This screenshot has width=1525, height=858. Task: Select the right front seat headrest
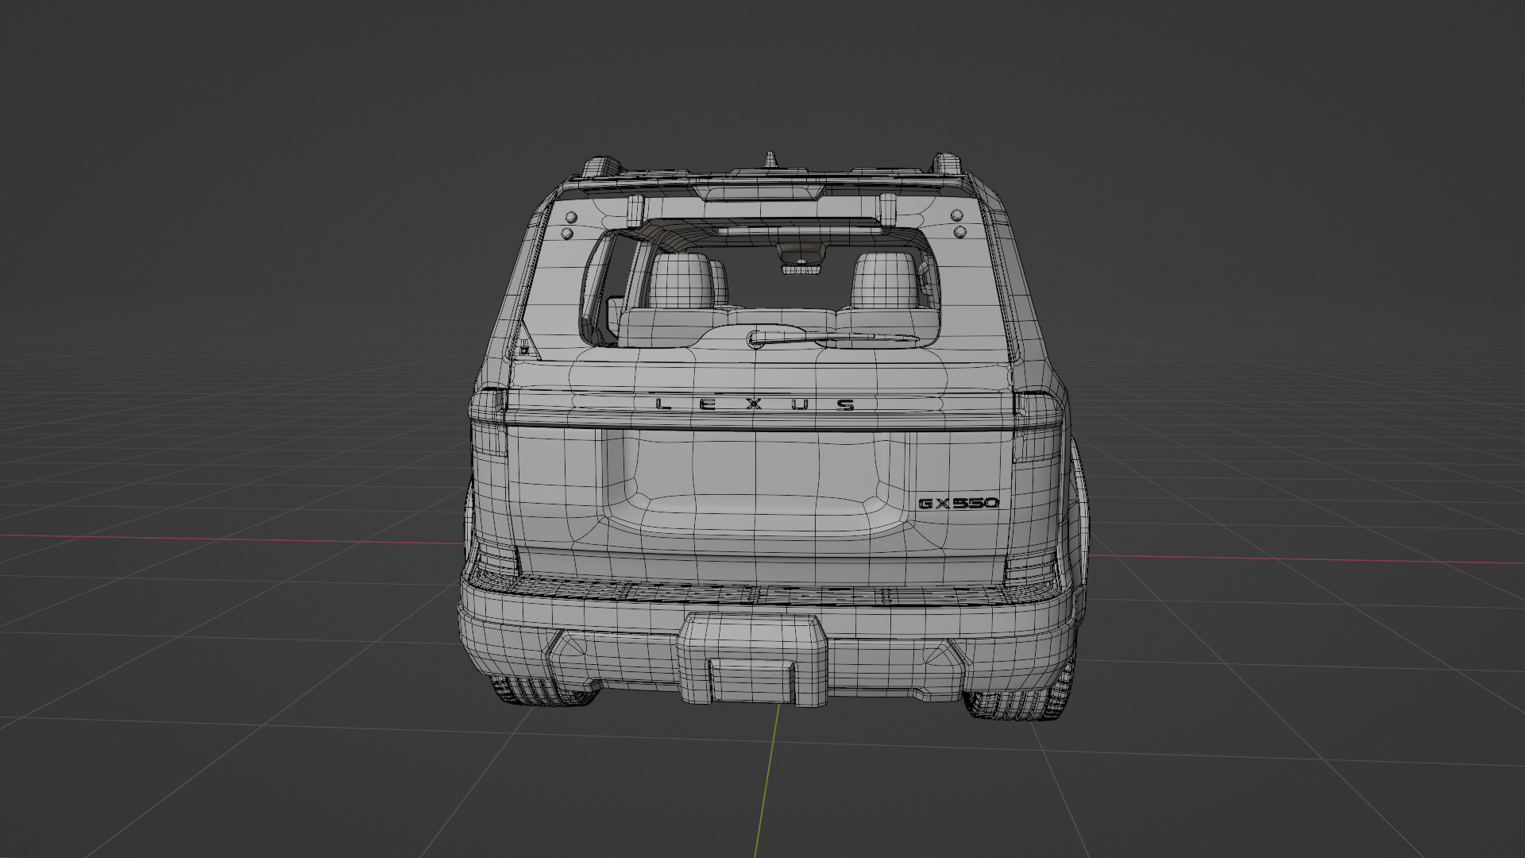[x=885, y=280]
